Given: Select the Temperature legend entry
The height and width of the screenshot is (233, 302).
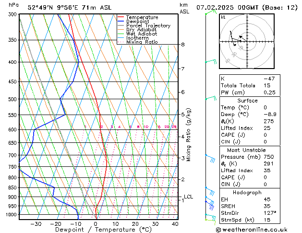Looking at the screenshot, I should point(142,17).
